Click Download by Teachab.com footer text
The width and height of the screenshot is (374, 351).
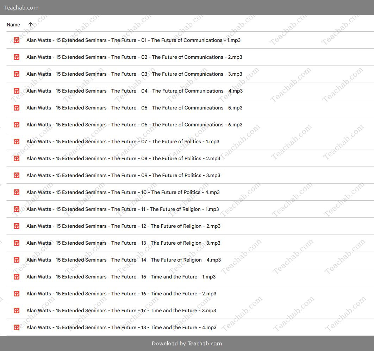[187, 343]
